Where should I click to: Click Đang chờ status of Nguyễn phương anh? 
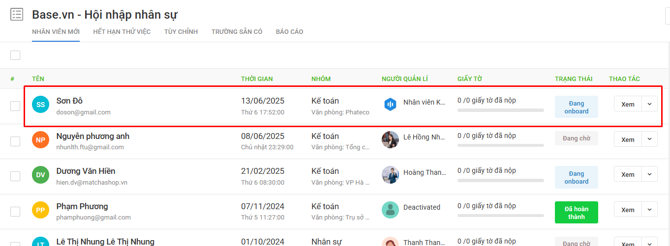(x=577, y=138)
